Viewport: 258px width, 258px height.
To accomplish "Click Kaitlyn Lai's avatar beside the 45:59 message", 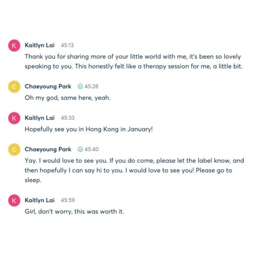I will (x=15, y=201).
